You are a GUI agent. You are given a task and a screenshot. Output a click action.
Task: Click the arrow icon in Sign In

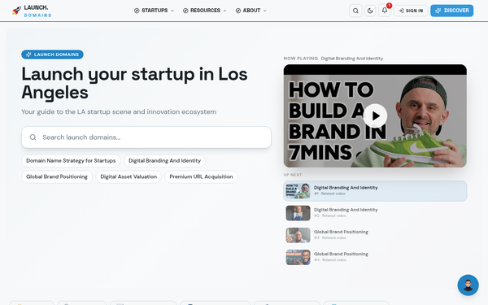tap(401, 11)
